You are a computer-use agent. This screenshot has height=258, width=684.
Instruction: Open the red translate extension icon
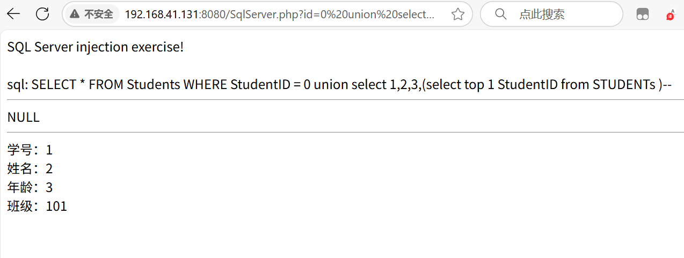(671, 14)
